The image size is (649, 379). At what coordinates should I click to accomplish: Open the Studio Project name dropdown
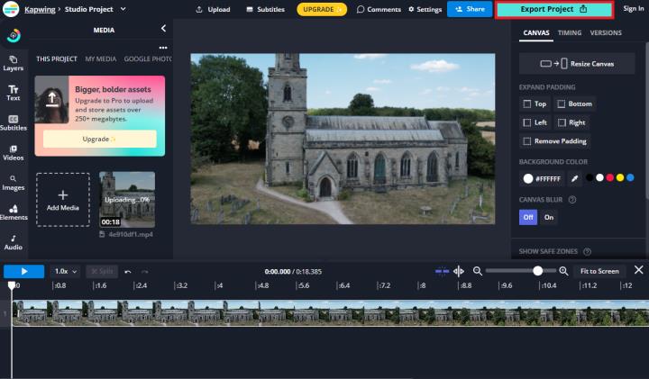(x=123, y=9)
